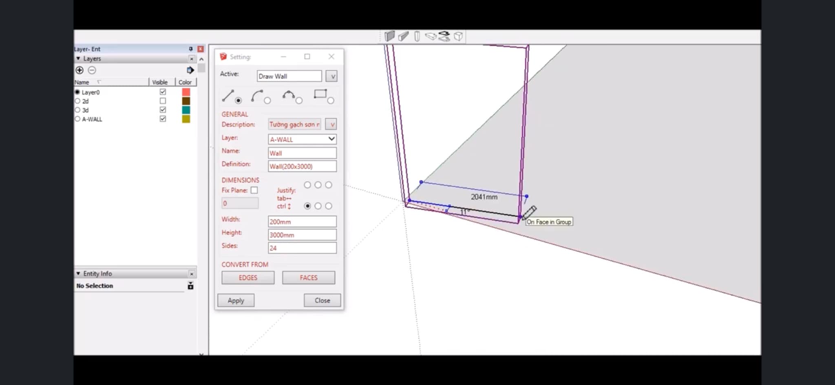Hide the A-WALL layer via checkbox

coord(163,119)
